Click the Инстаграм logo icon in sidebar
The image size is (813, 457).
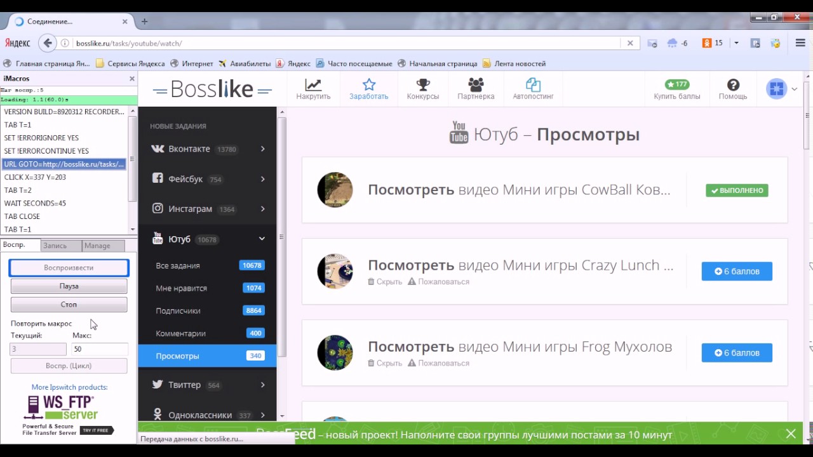point(158,208)
